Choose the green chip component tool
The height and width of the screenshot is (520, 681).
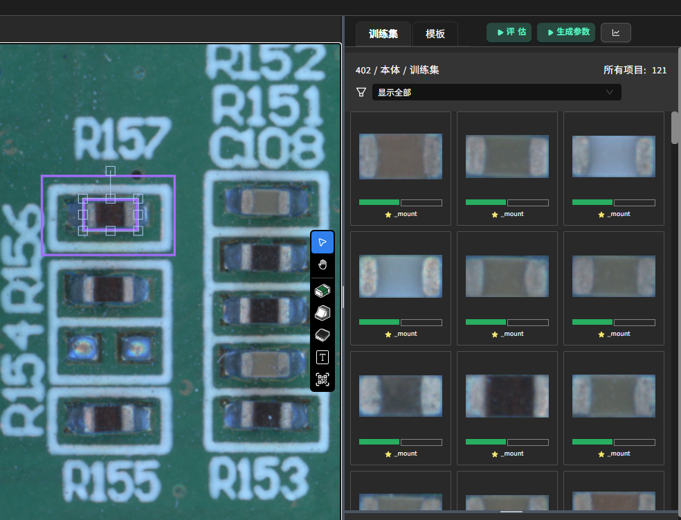pos(323,289)
